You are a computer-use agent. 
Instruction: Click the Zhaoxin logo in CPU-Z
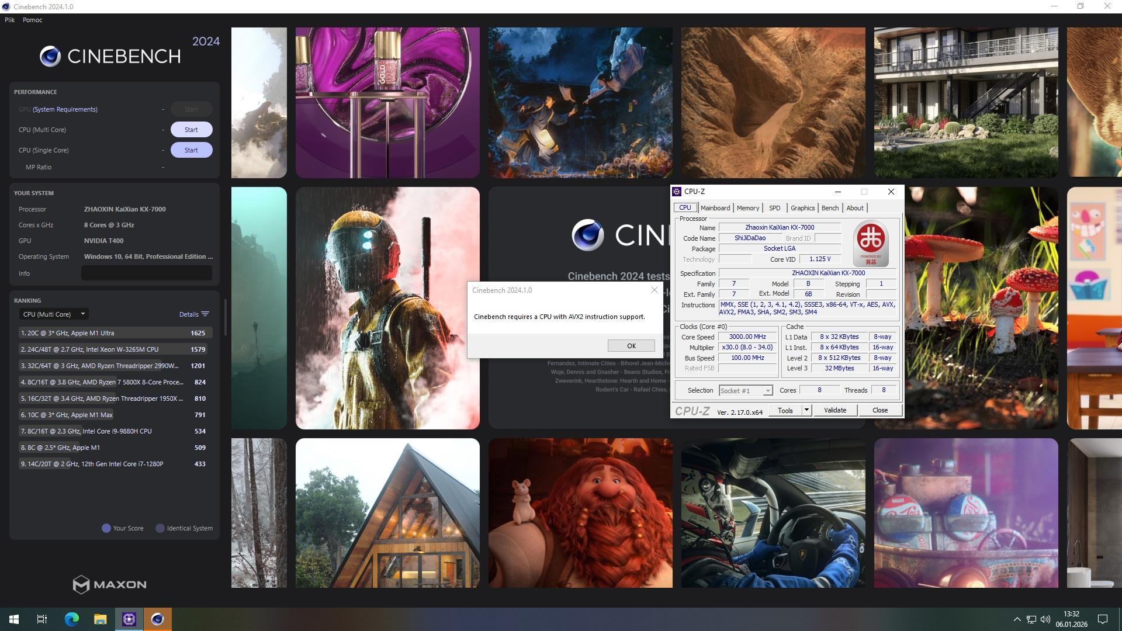(871, 243)
